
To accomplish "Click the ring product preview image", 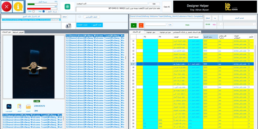I will pos(34,67).
